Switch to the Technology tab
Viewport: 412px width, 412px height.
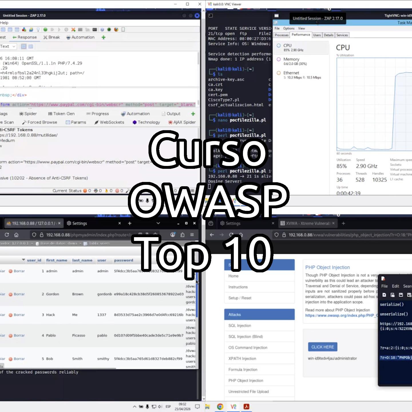[146, 122]
